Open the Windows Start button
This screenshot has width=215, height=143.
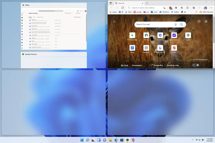82,140
